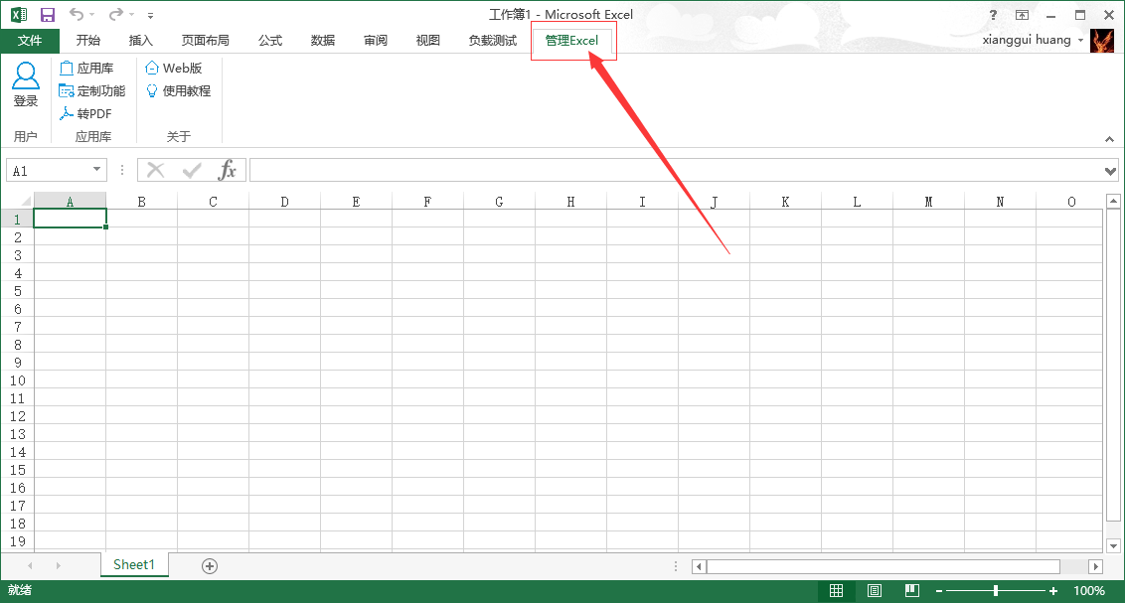Viewport: 1125px width, 603px height.
Task: Add a new sheet
Action: pyautogui.click(x=210, y=566)
